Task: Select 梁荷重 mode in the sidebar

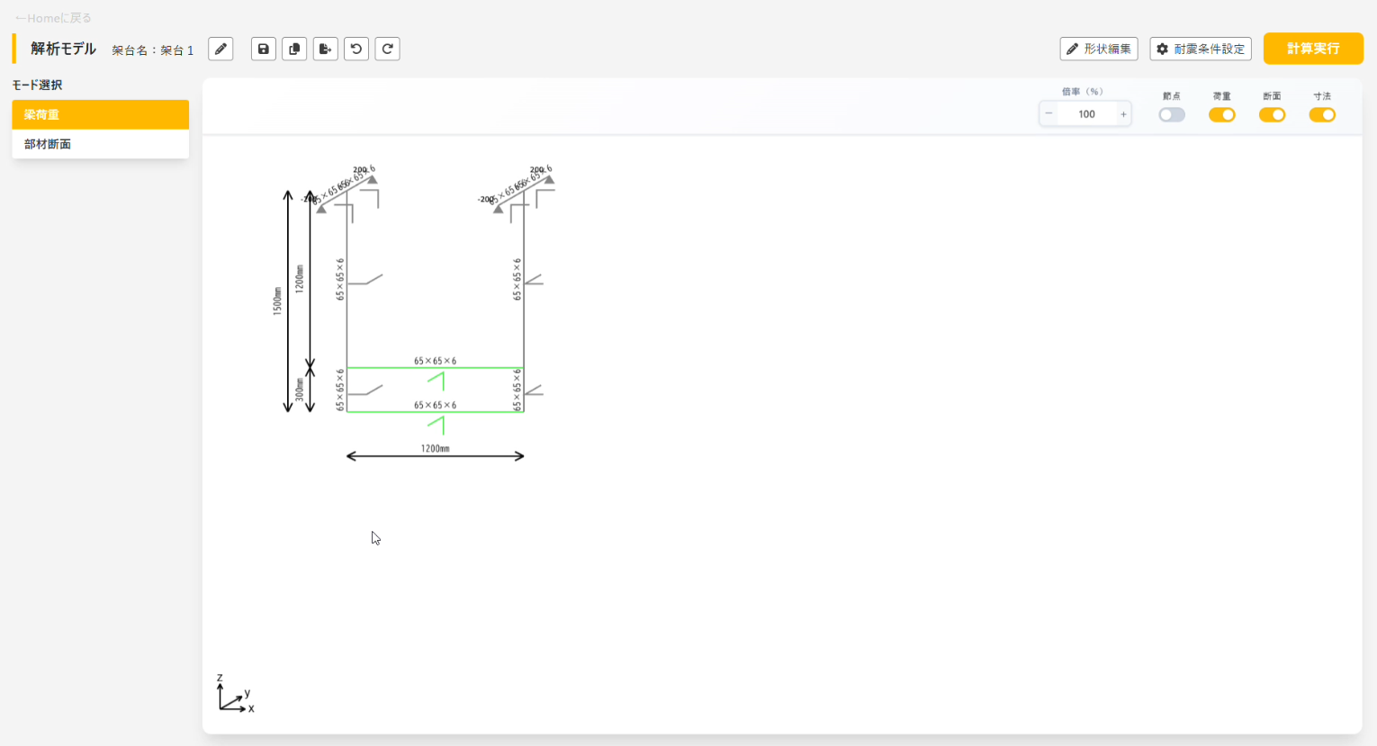Action: [x=100, y=114]
